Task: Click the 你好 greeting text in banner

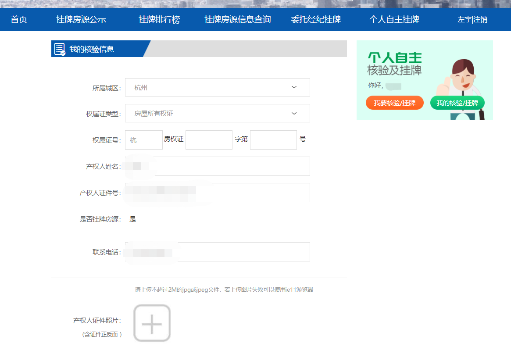Action: [375, 86]
